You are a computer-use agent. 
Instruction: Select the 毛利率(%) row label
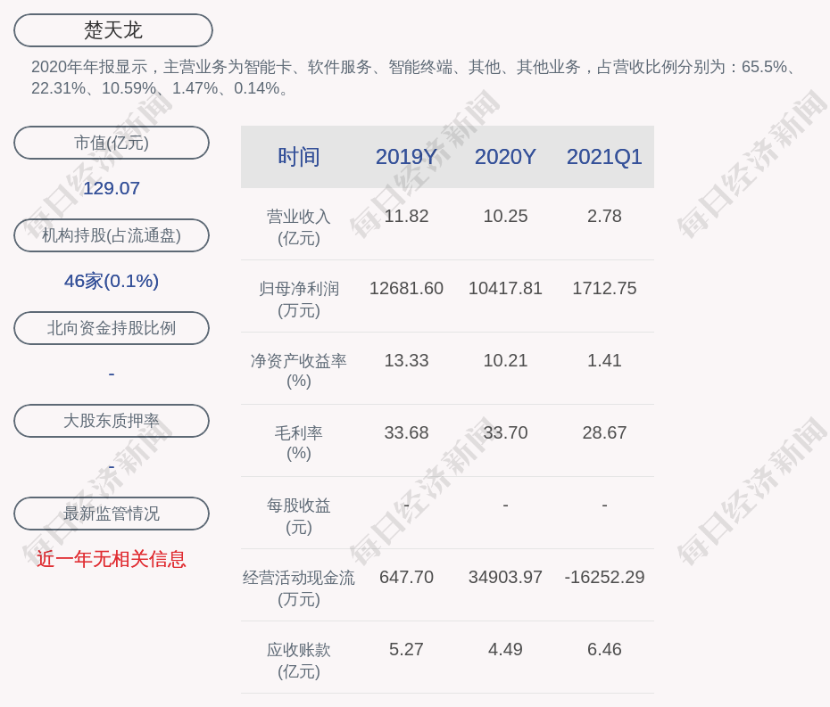pos(298,443)
